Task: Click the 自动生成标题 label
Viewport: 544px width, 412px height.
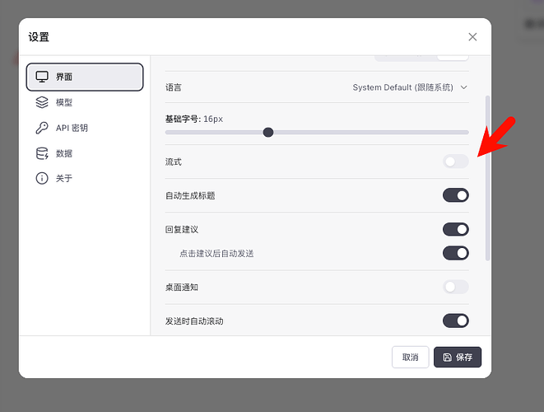Action: coord(190,195)
